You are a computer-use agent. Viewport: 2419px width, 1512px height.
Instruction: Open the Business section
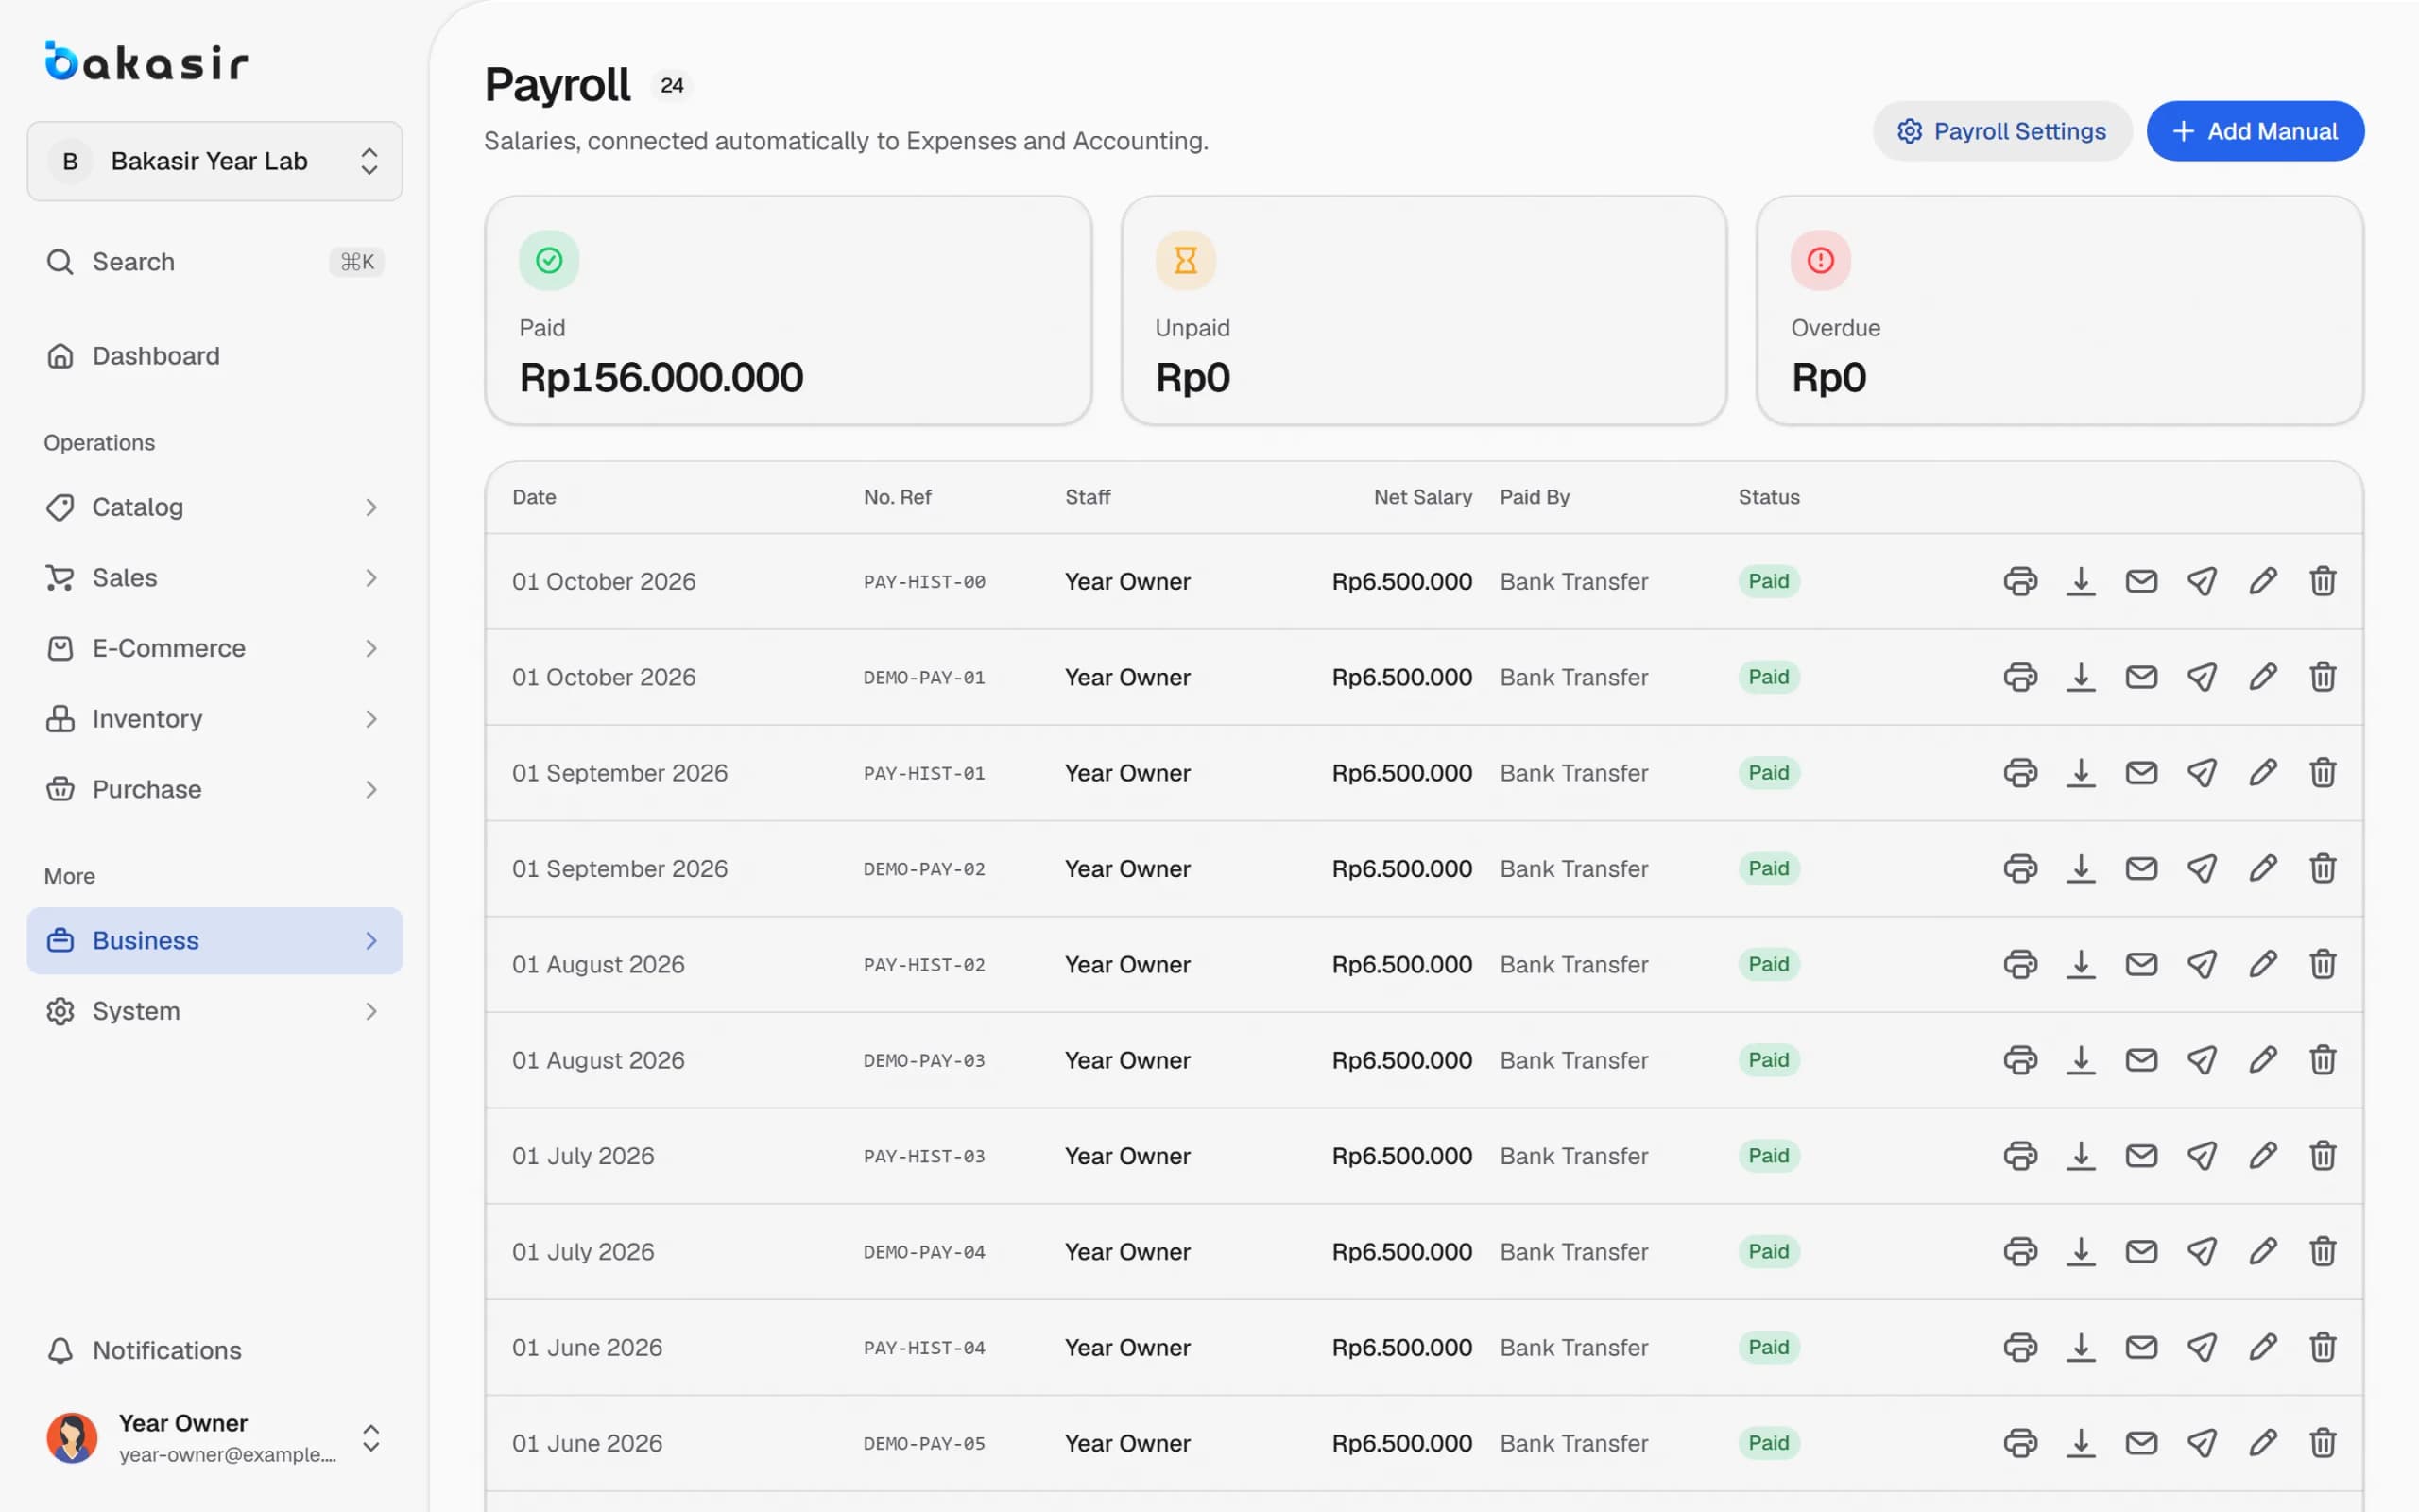click(x=214, y=941)
